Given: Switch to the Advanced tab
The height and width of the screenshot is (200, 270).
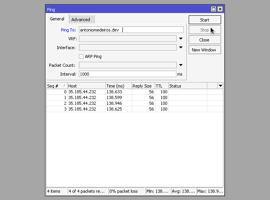Looking at the screenshot, I should (80, 20).
